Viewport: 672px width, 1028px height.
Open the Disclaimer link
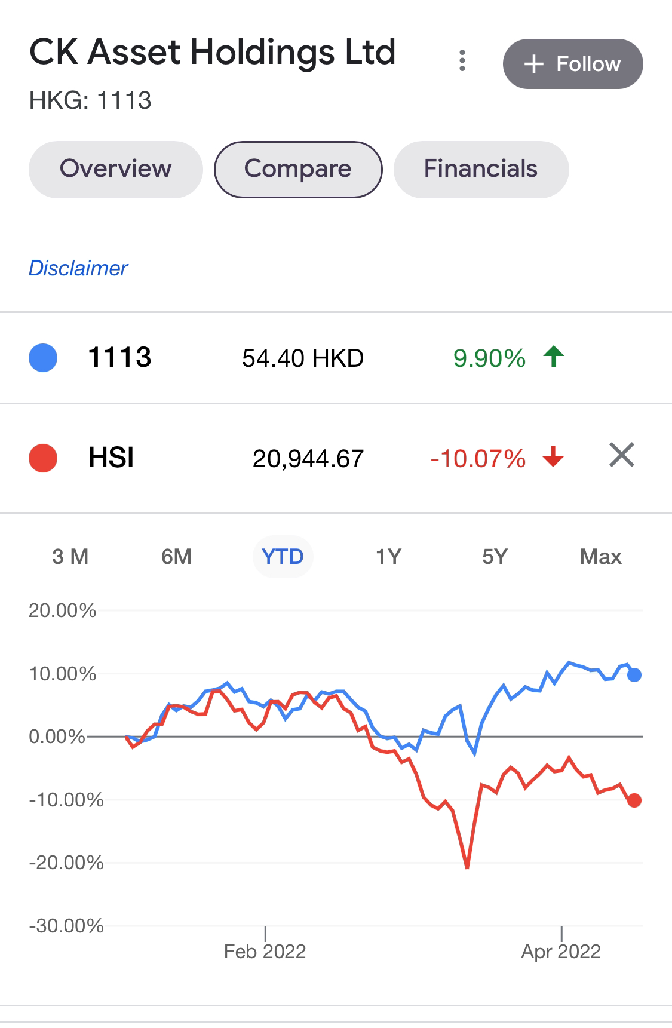[78, 268]
